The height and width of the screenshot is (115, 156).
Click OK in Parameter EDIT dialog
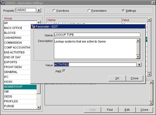[117, 78]
